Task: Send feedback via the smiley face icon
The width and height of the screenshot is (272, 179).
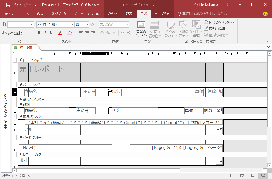Action: pos(265,14)
